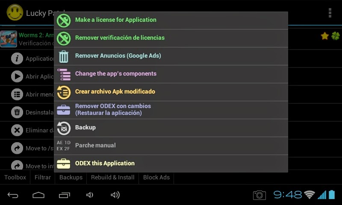Open the Backups tab
This screenshot has width=342, height=205.
71,177
